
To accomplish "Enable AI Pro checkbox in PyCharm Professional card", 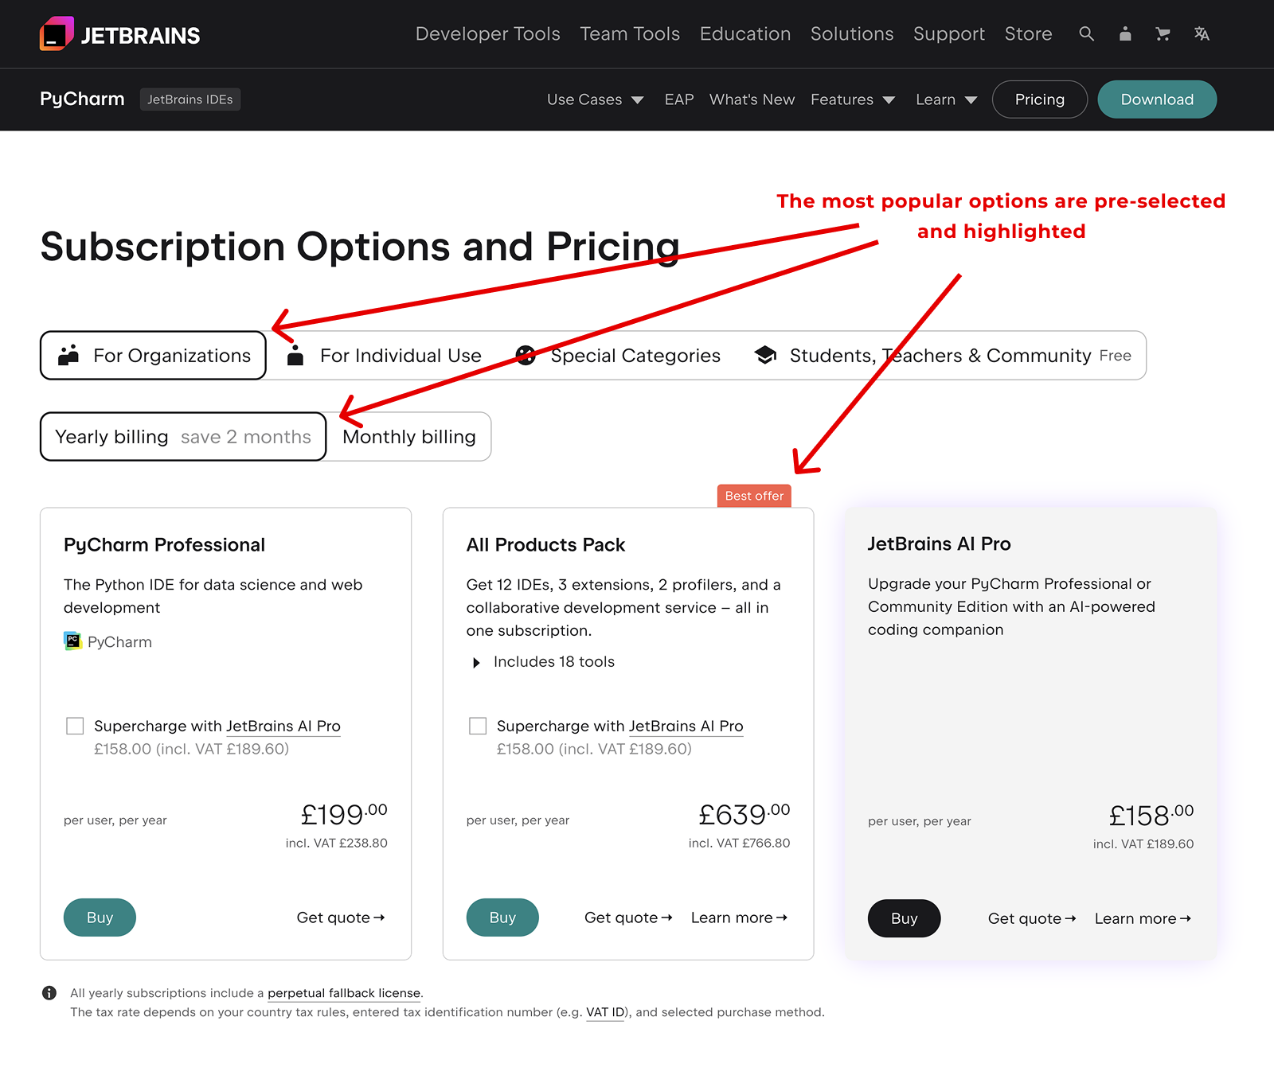I will tap(75, 726).
